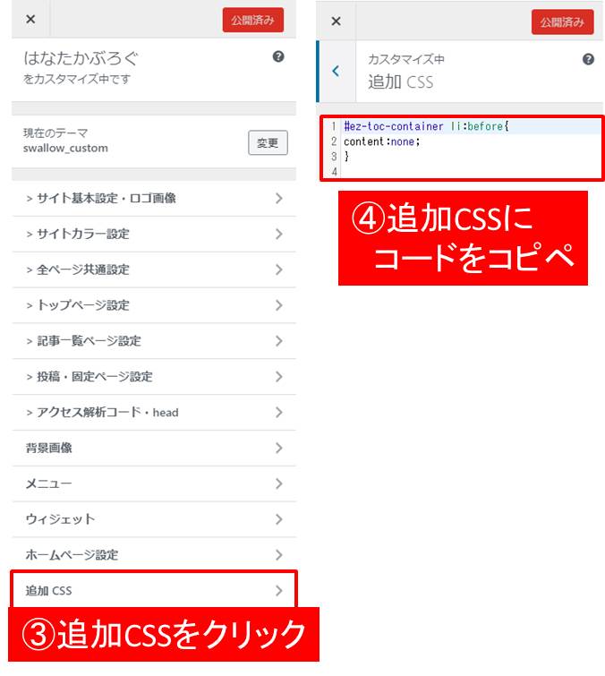The image size is (605, 676).
Task: Expand chevron on トップページ設定 row
Action: pos(279,305)
